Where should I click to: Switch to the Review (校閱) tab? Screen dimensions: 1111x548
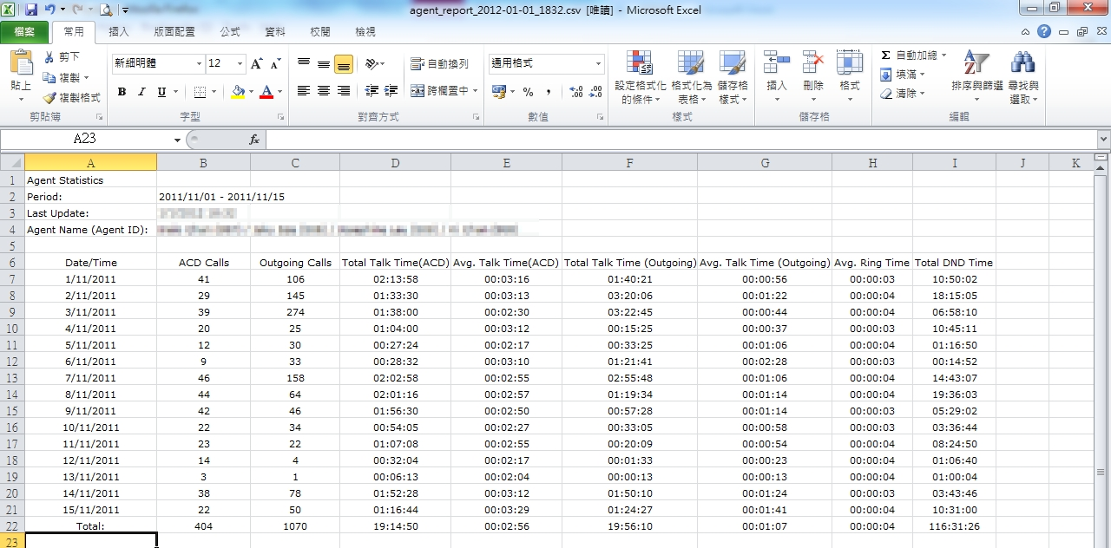320,32
